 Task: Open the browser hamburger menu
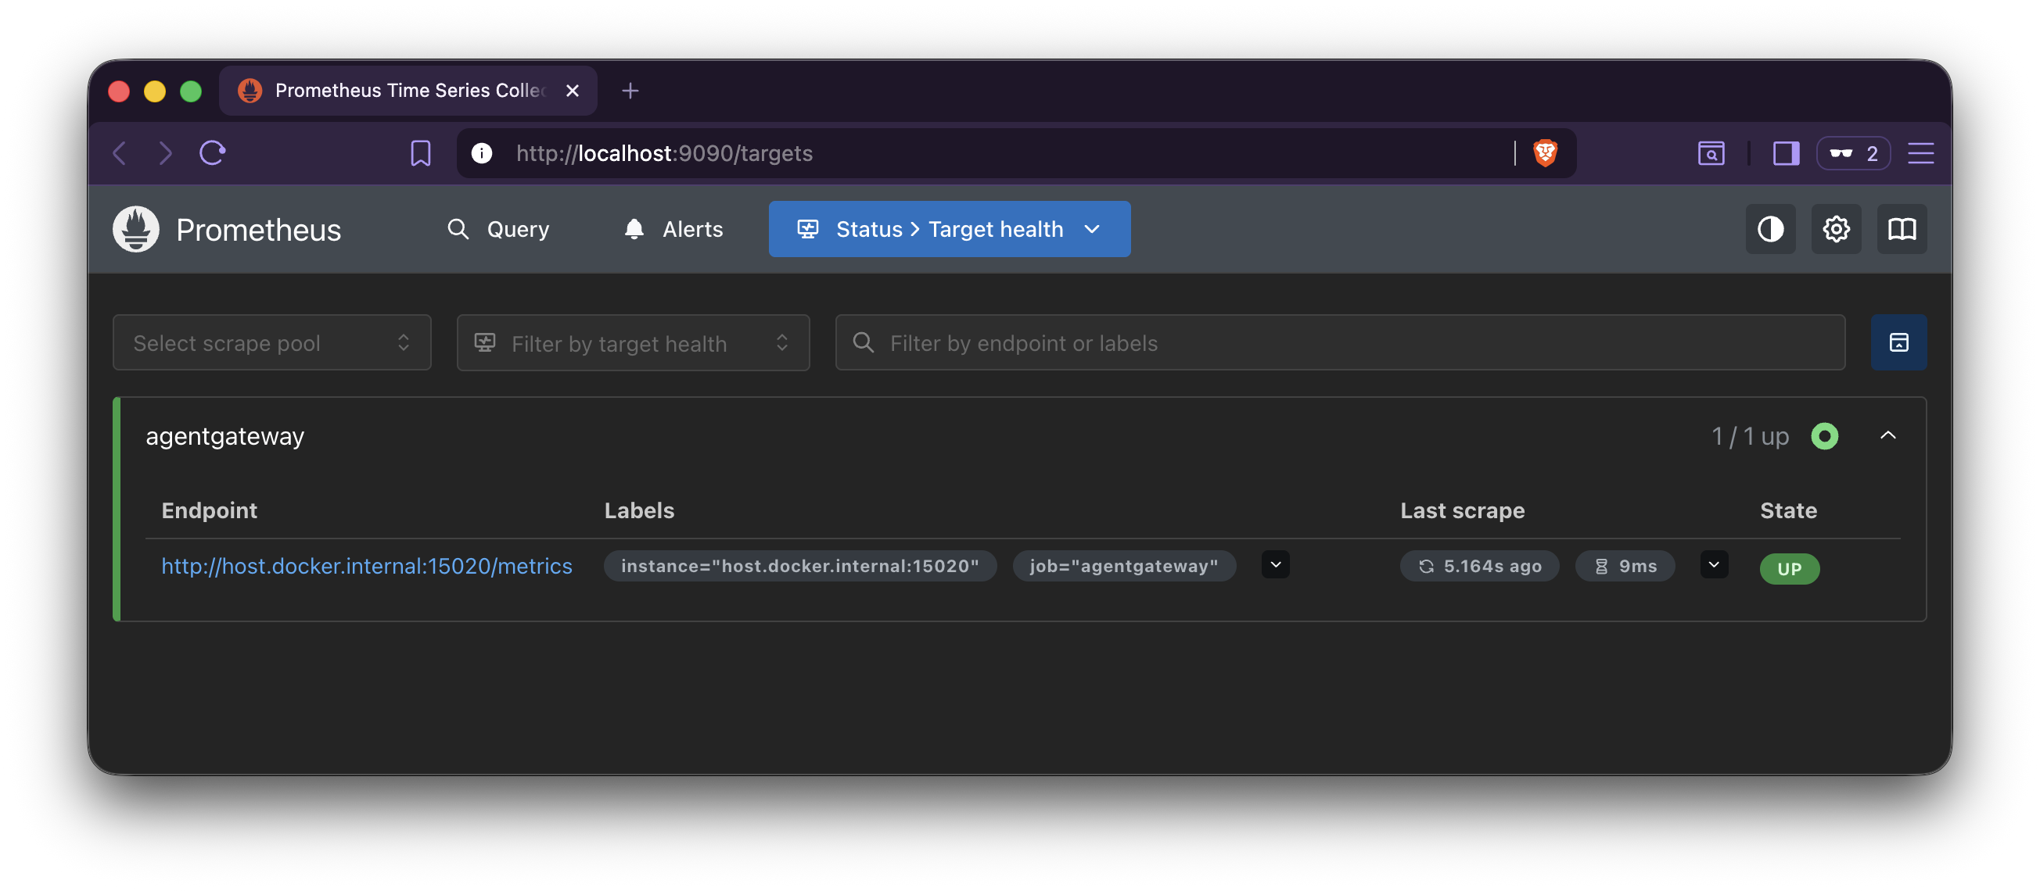point(1921,152)
